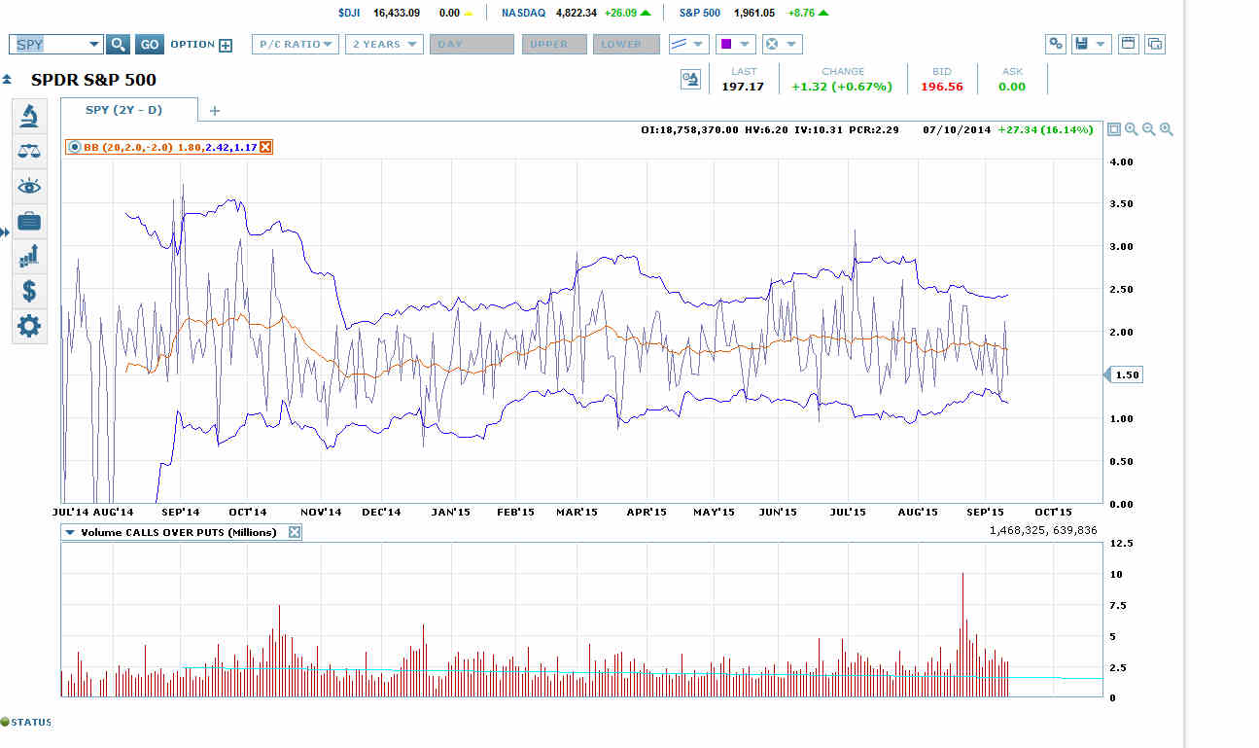Click the UPPER button

click(x=554, y=44)
